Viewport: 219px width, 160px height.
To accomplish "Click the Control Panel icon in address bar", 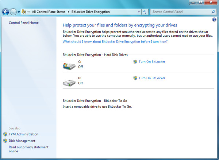I will pos(24,12).
